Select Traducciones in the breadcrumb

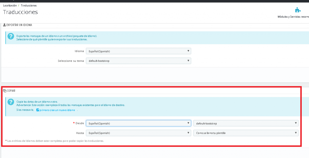pos(29,5)
